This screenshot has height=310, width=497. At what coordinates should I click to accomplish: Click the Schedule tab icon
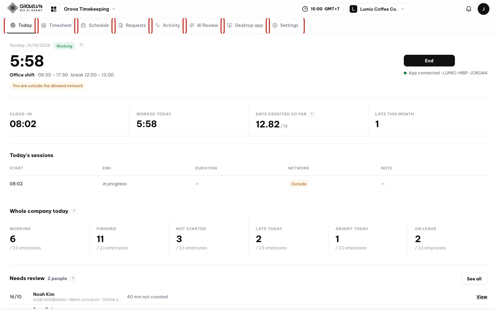[x=84, y=25]
